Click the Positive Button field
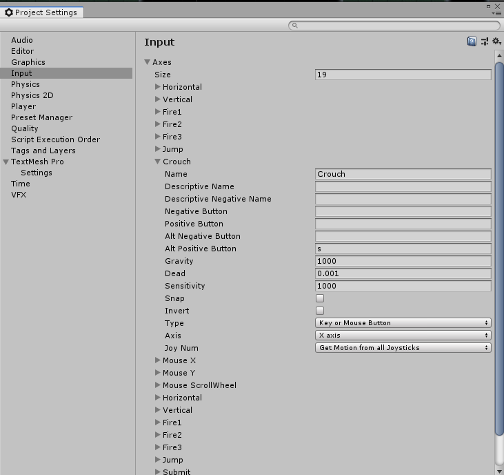The width and height of the screenshot is (504, 475). coord(403,224)
